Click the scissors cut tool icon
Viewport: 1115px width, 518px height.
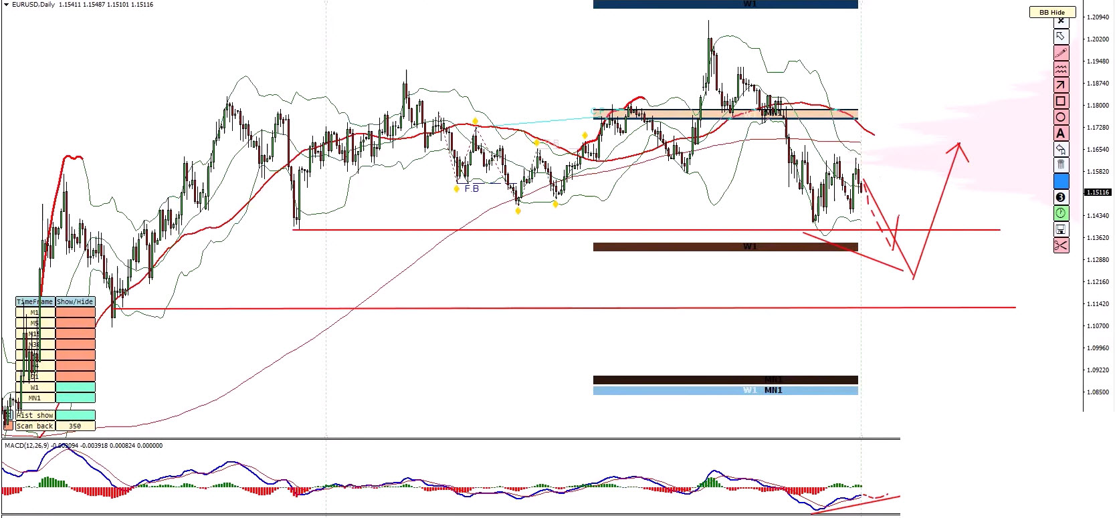(x=1061, y=245)
